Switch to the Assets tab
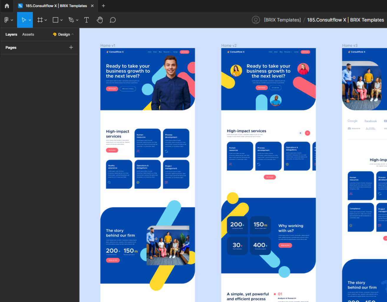 [28, 34]
